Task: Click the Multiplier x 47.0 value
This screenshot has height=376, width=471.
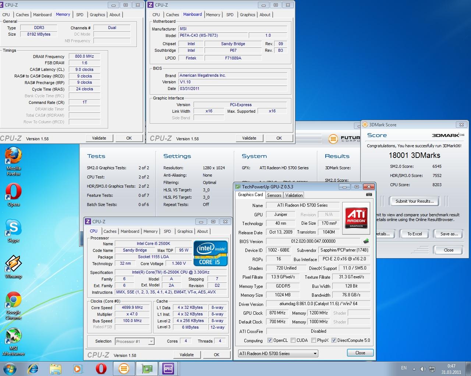Action: tap(132, 314)
